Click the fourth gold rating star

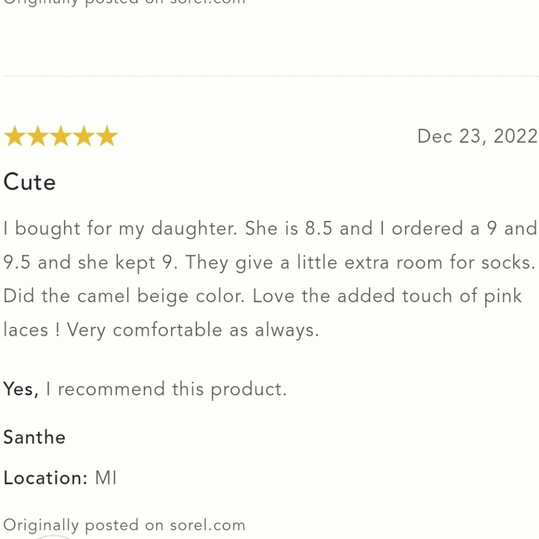click(x=84, y=136)
